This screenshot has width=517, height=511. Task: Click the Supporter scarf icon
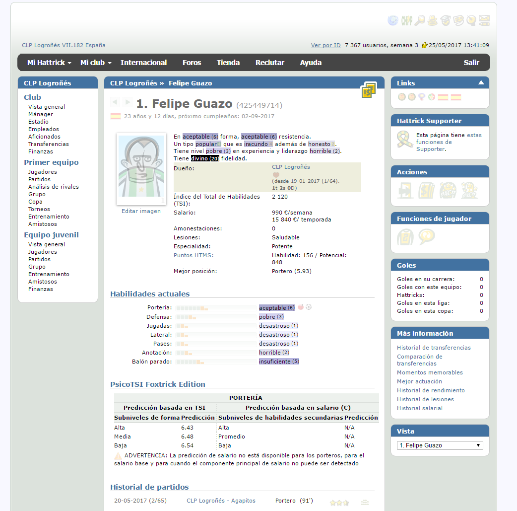404,140
